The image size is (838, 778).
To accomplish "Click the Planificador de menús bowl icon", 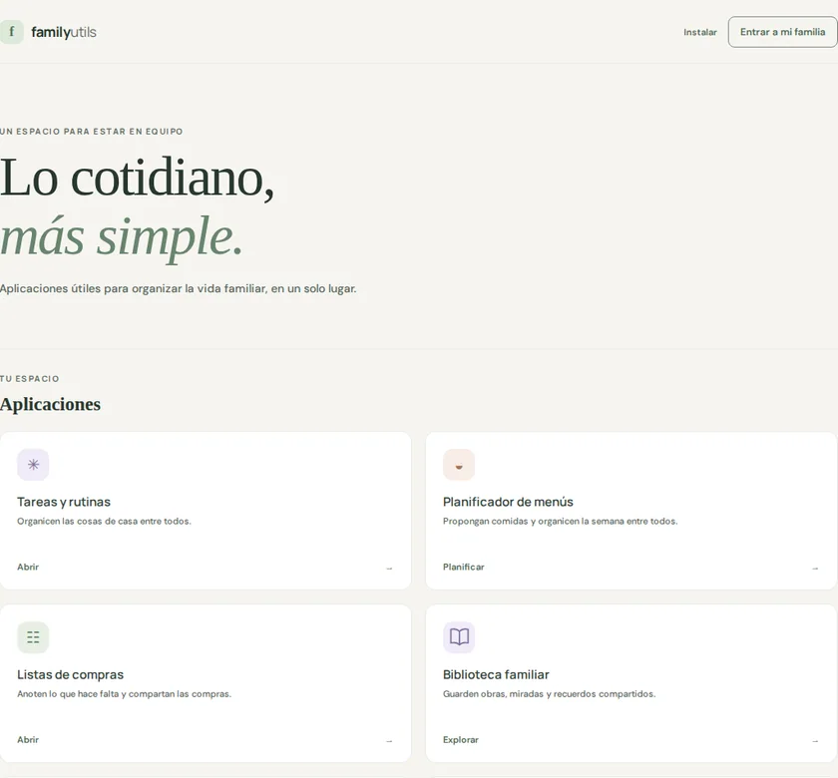I will pyautogui.click(x=459, y=465).
